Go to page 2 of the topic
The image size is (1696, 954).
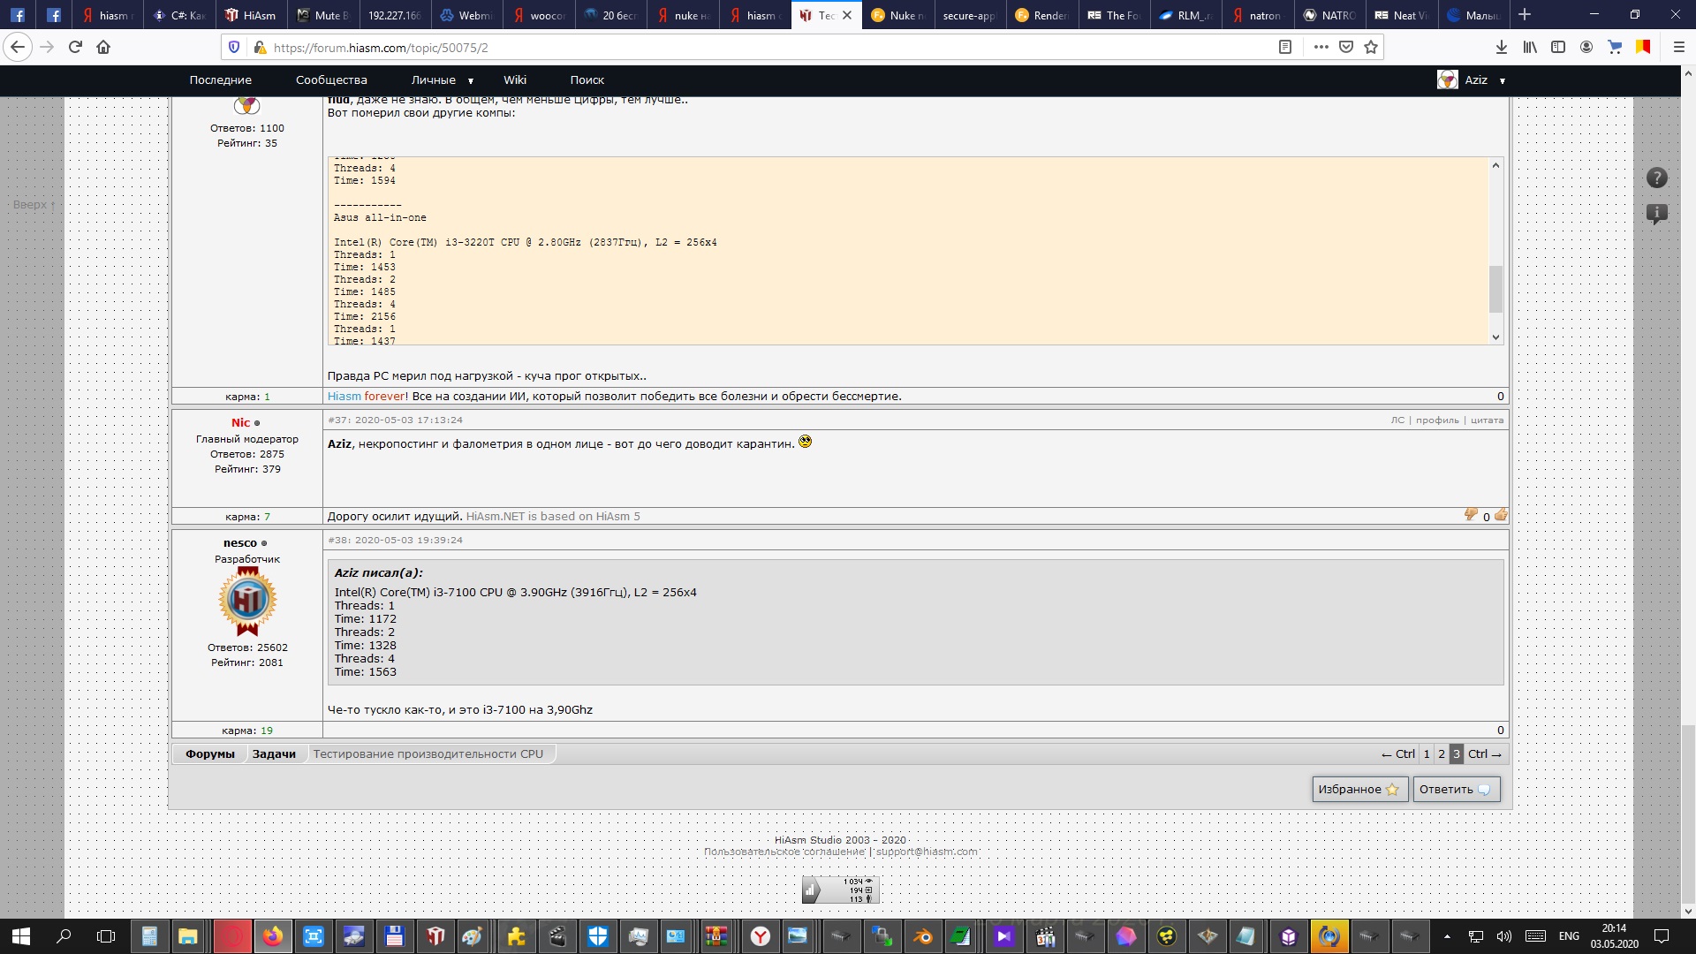tap(1442, 754)
